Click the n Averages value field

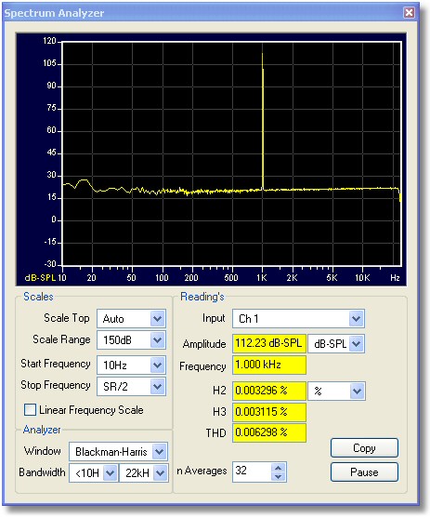[252, 472]
